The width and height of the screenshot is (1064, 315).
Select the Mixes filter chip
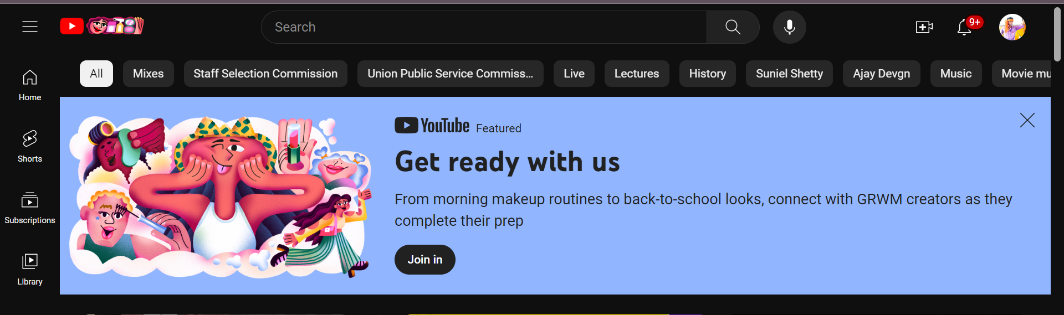(149, 74)
